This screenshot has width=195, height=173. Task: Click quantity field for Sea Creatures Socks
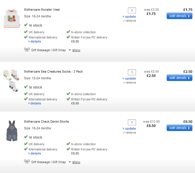pos(132,72)
